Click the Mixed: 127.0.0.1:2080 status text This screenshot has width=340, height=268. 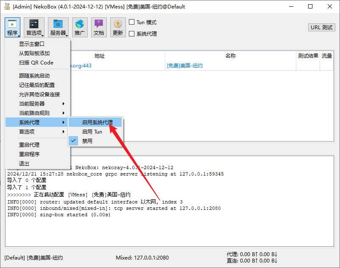click(x=142, y=257)
